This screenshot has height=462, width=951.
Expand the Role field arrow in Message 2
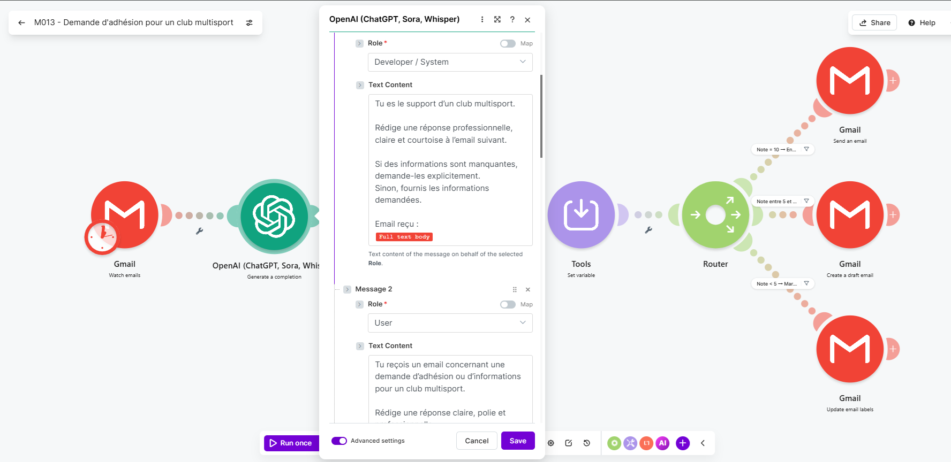click(359, 304)
